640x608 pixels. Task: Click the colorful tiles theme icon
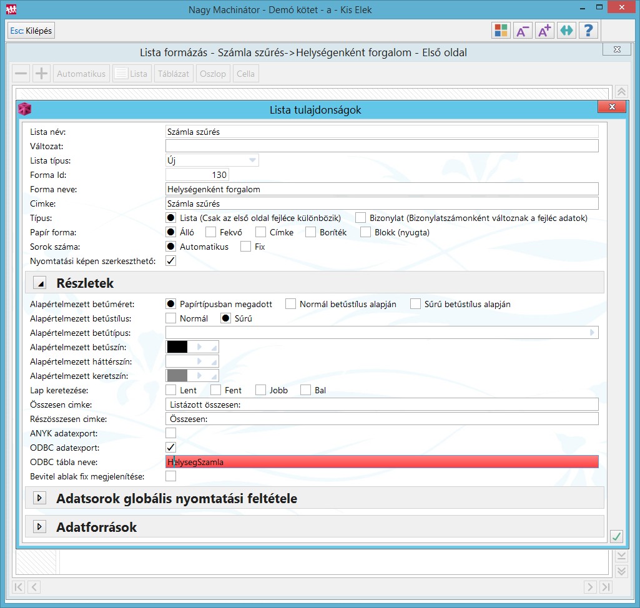501,31
